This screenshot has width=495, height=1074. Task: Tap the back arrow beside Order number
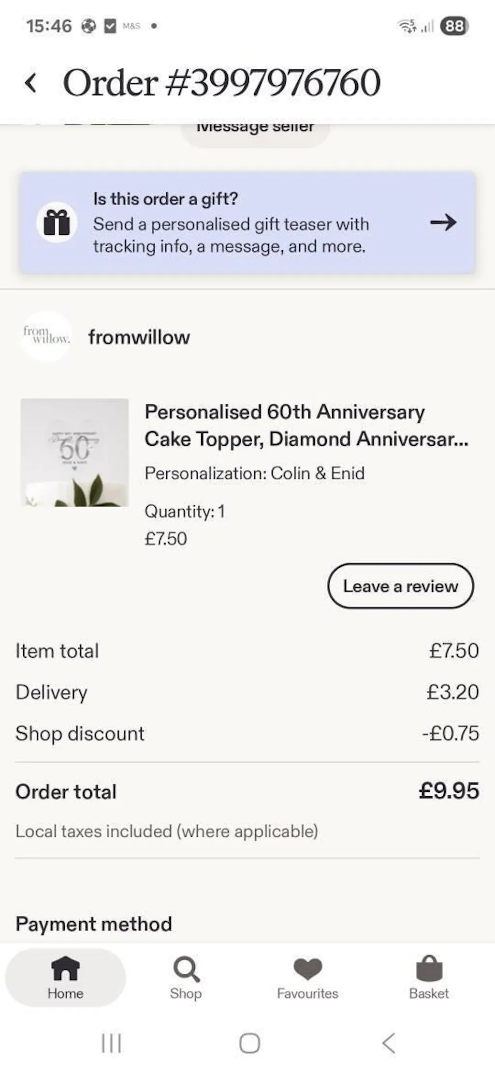click(31, 83)
